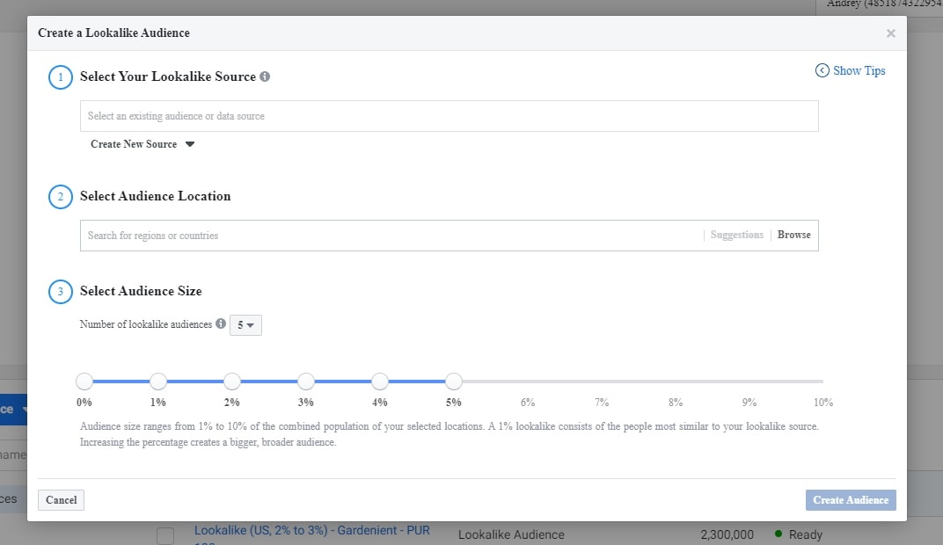The width and height of the screenshot is (943, 545).
Task: Select the 1% slider handle
Action: pos(158,381)
